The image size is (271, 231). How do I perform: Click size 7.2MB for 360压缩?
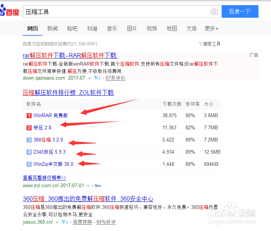(211, 140)
